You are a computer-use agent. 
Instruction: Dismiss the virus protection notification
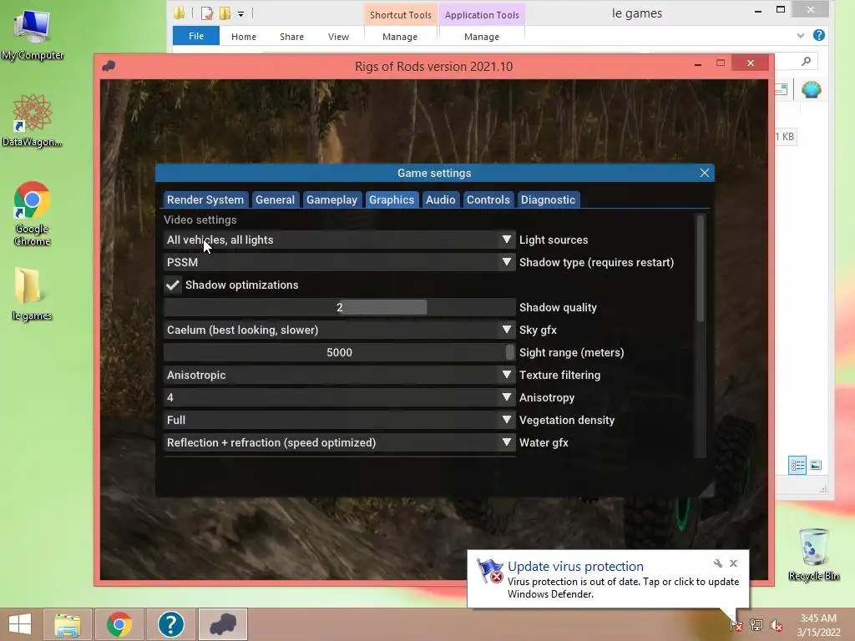click(733, 563)
